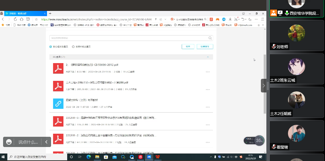Viewport: 325px width, 161px height.
Task: Expand the participant panel using the side arrow handle
Action: 264,86
